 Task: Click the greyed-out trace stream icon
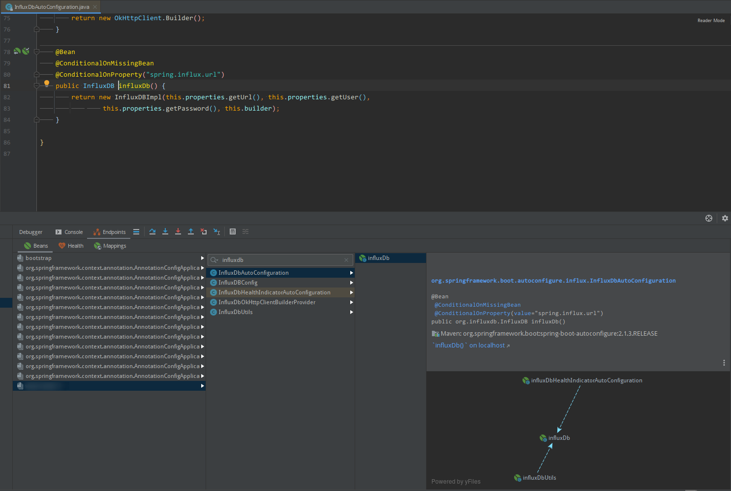(245, 231)
